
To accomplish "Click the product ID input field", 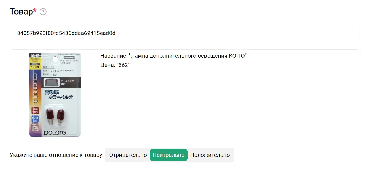I will pos(185,33).
